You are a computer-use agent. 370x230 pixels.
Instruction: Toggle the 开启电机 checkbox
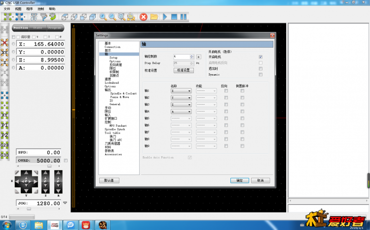(x=260, y=57)
